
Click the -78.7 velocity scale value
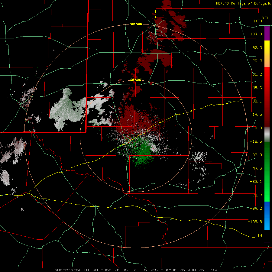coord(256,195)
